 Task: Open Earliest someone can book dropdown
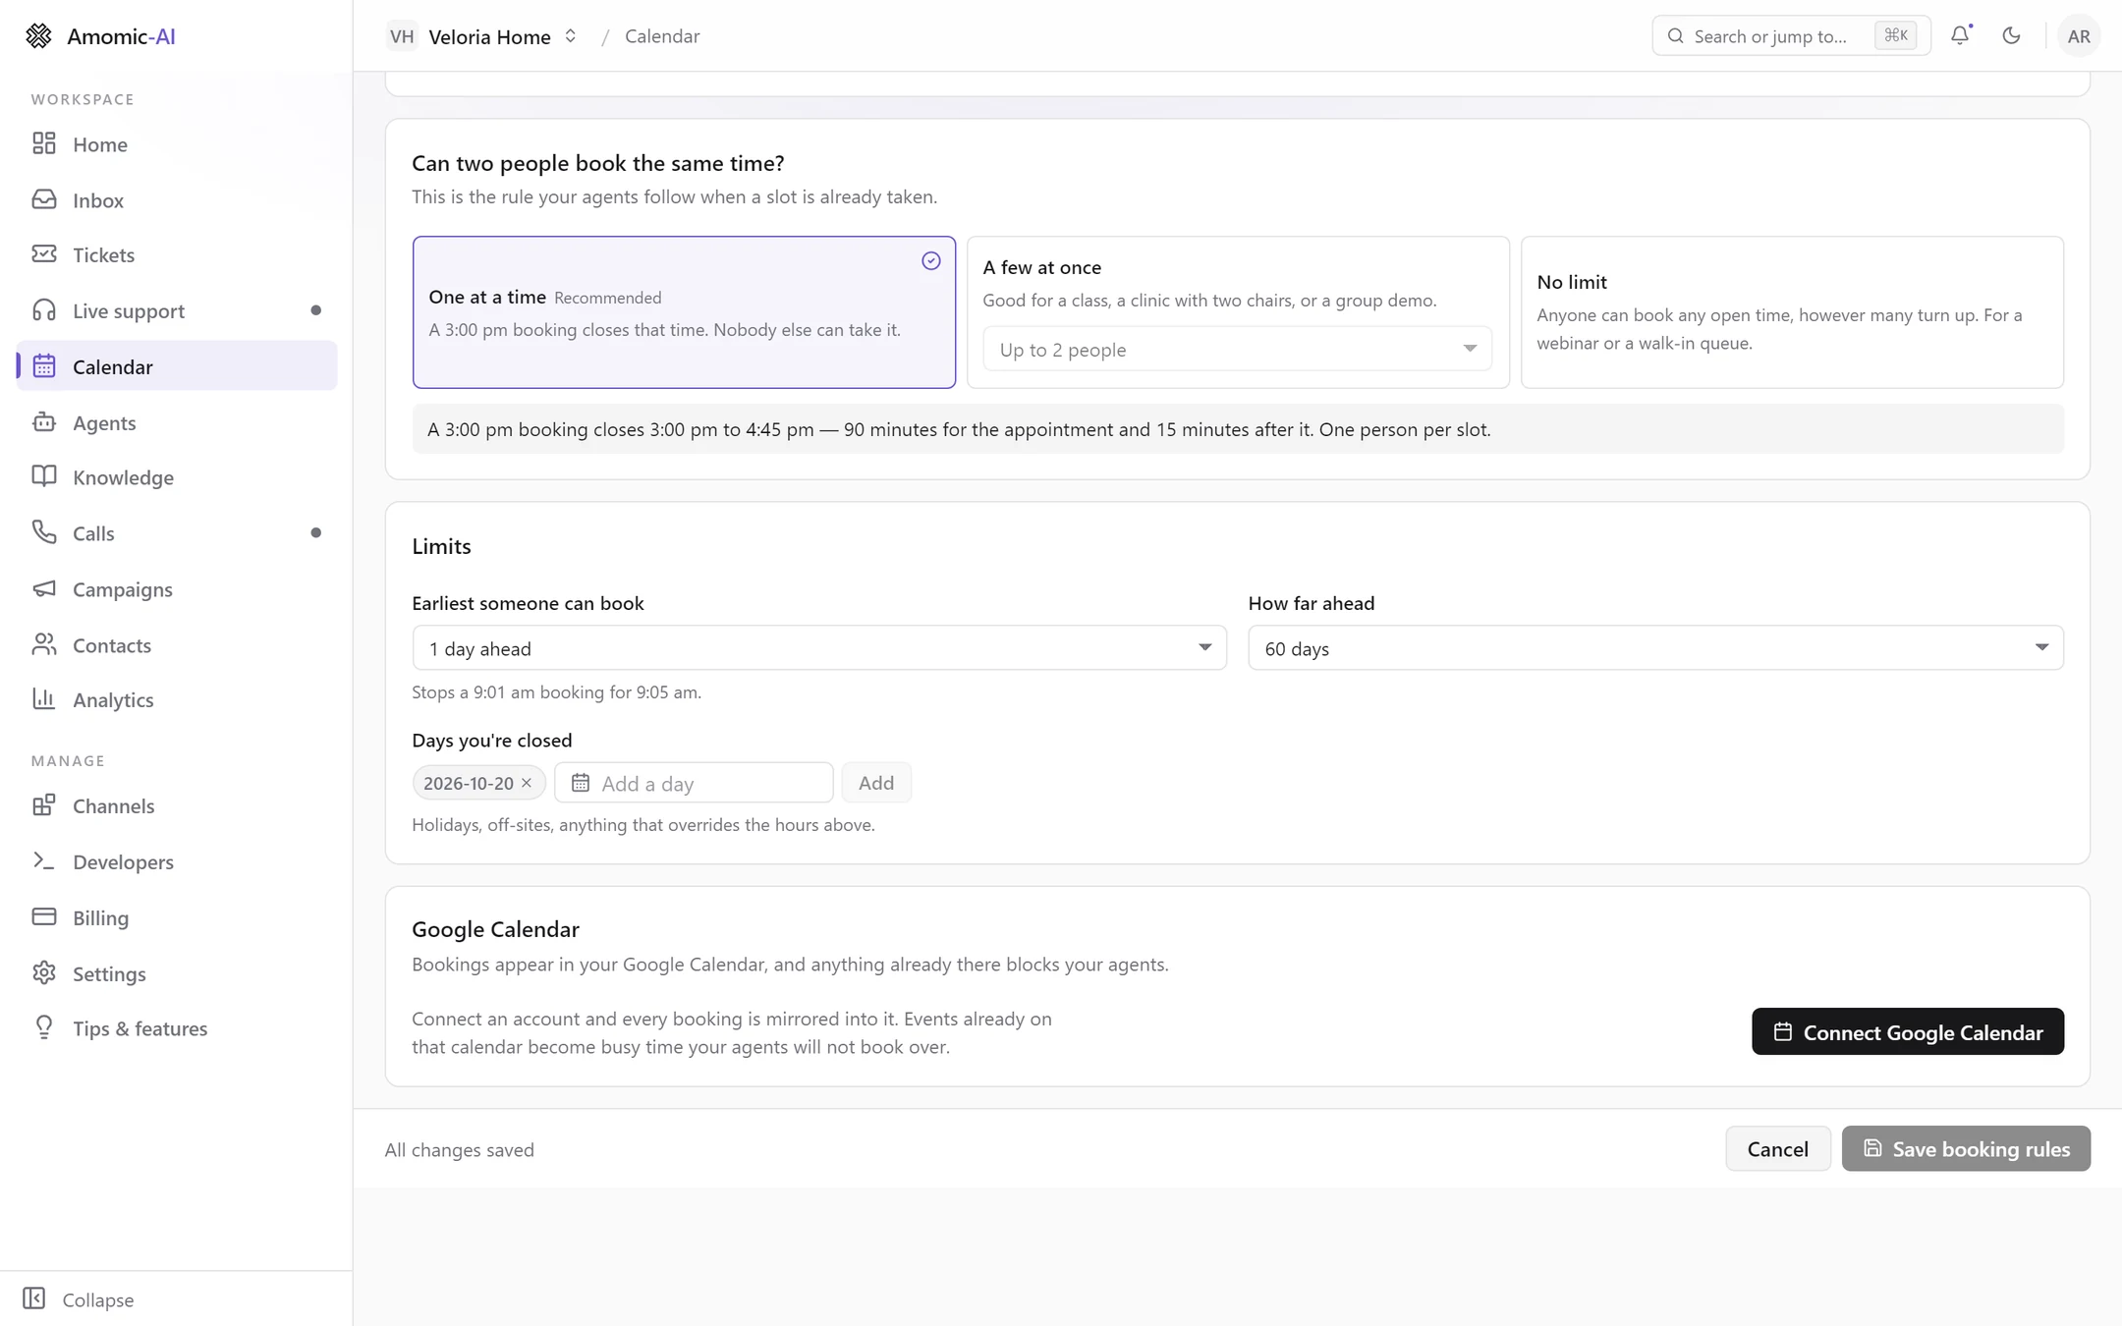pyautogui.click(x=819, y=648)
